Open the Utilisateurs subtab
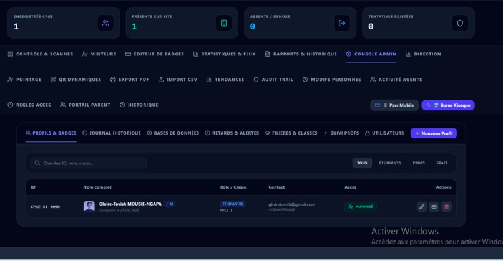Viewport: 503px width, 261px height. (384, 133)
